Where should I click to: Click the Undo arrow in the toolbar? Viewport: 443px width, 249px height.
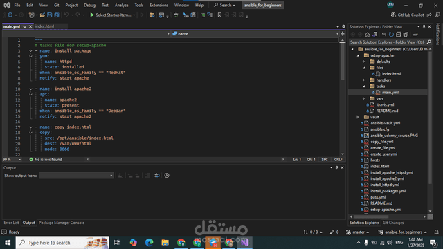[66, 15]
